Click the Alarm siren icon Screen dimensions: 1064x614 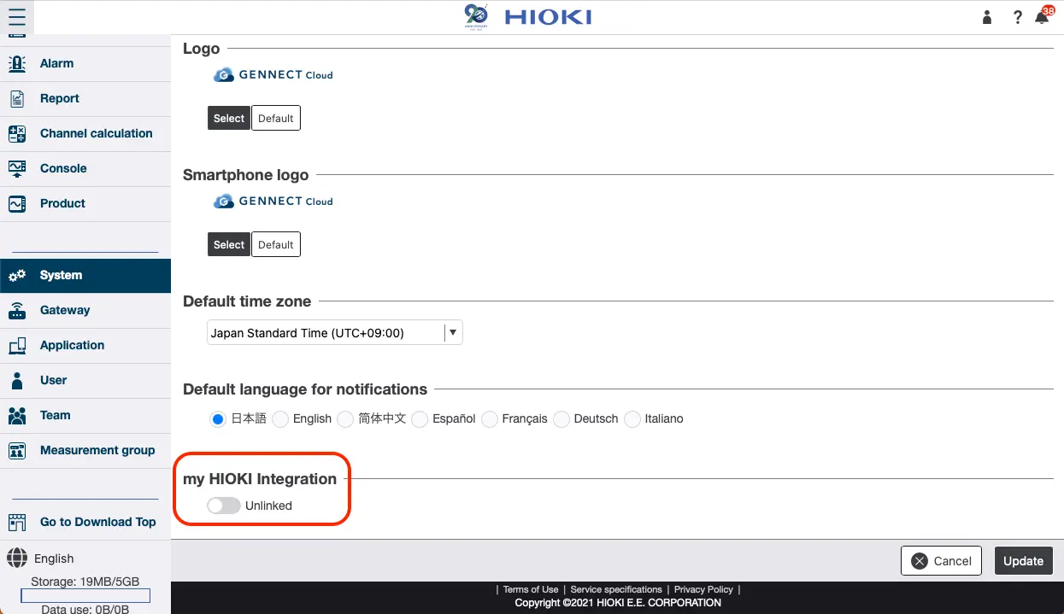(17, 63)
